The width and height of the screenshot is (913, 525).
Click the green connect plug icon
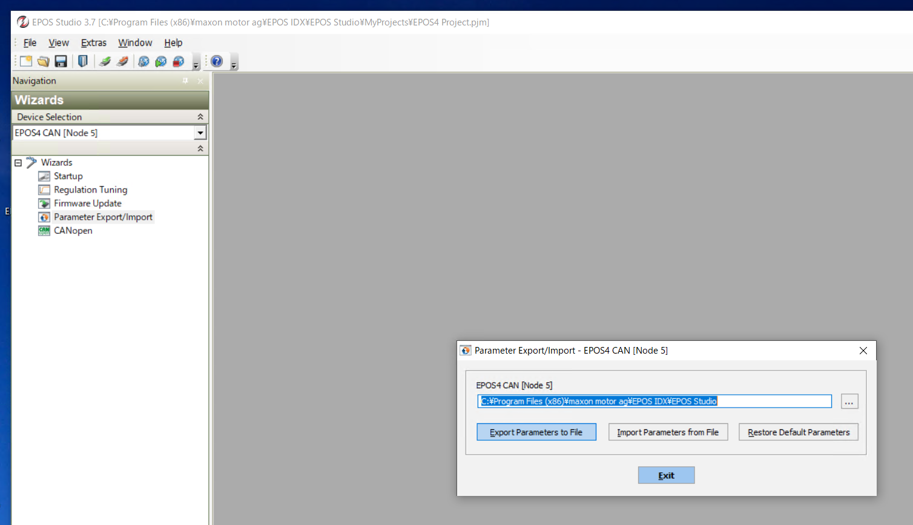[x=105, y=61]
